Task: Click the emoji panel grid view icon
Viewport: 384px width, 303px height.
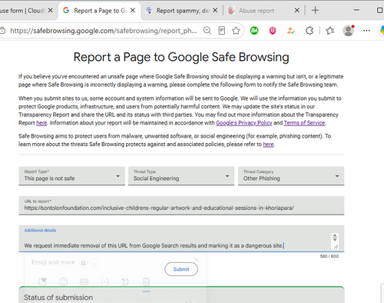Action: [83, 263]
